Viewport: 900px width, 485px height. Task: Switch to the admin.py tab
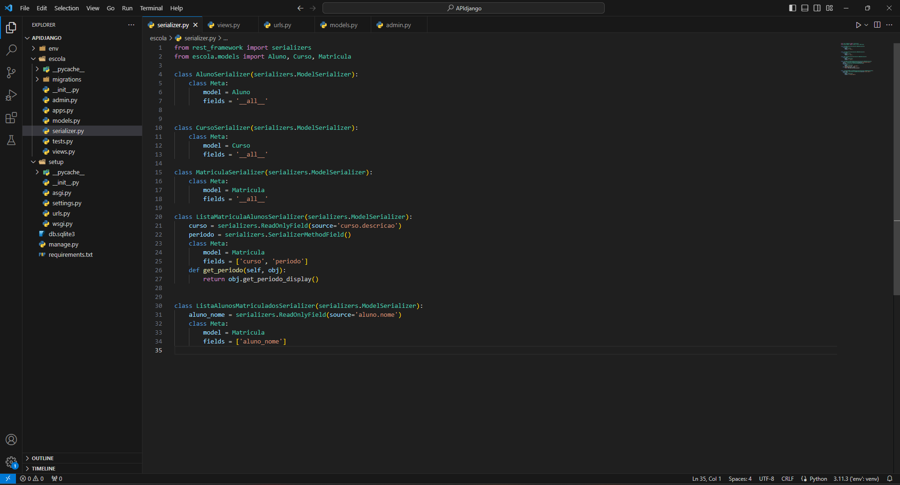[x=398, y=25]
